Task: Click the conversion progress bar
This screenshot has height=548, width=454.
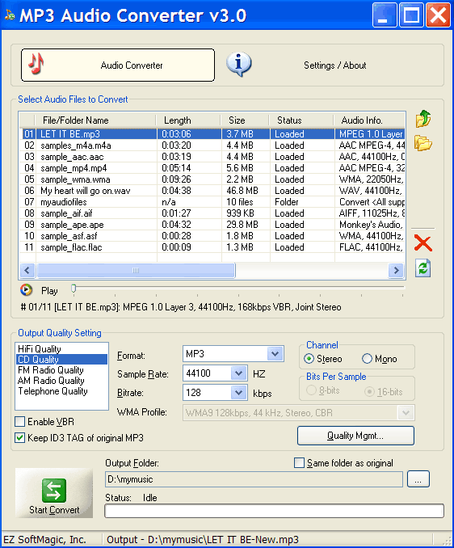Action: 274,511
